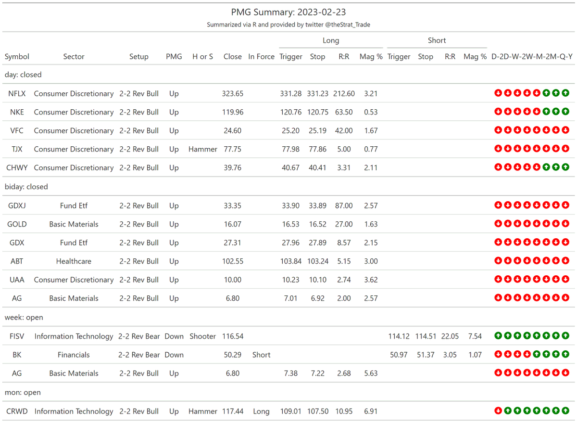Click the green quarterly arrow in the CHWY row
The height and width of the screenshot is (423, 577).
coord(556,167)
